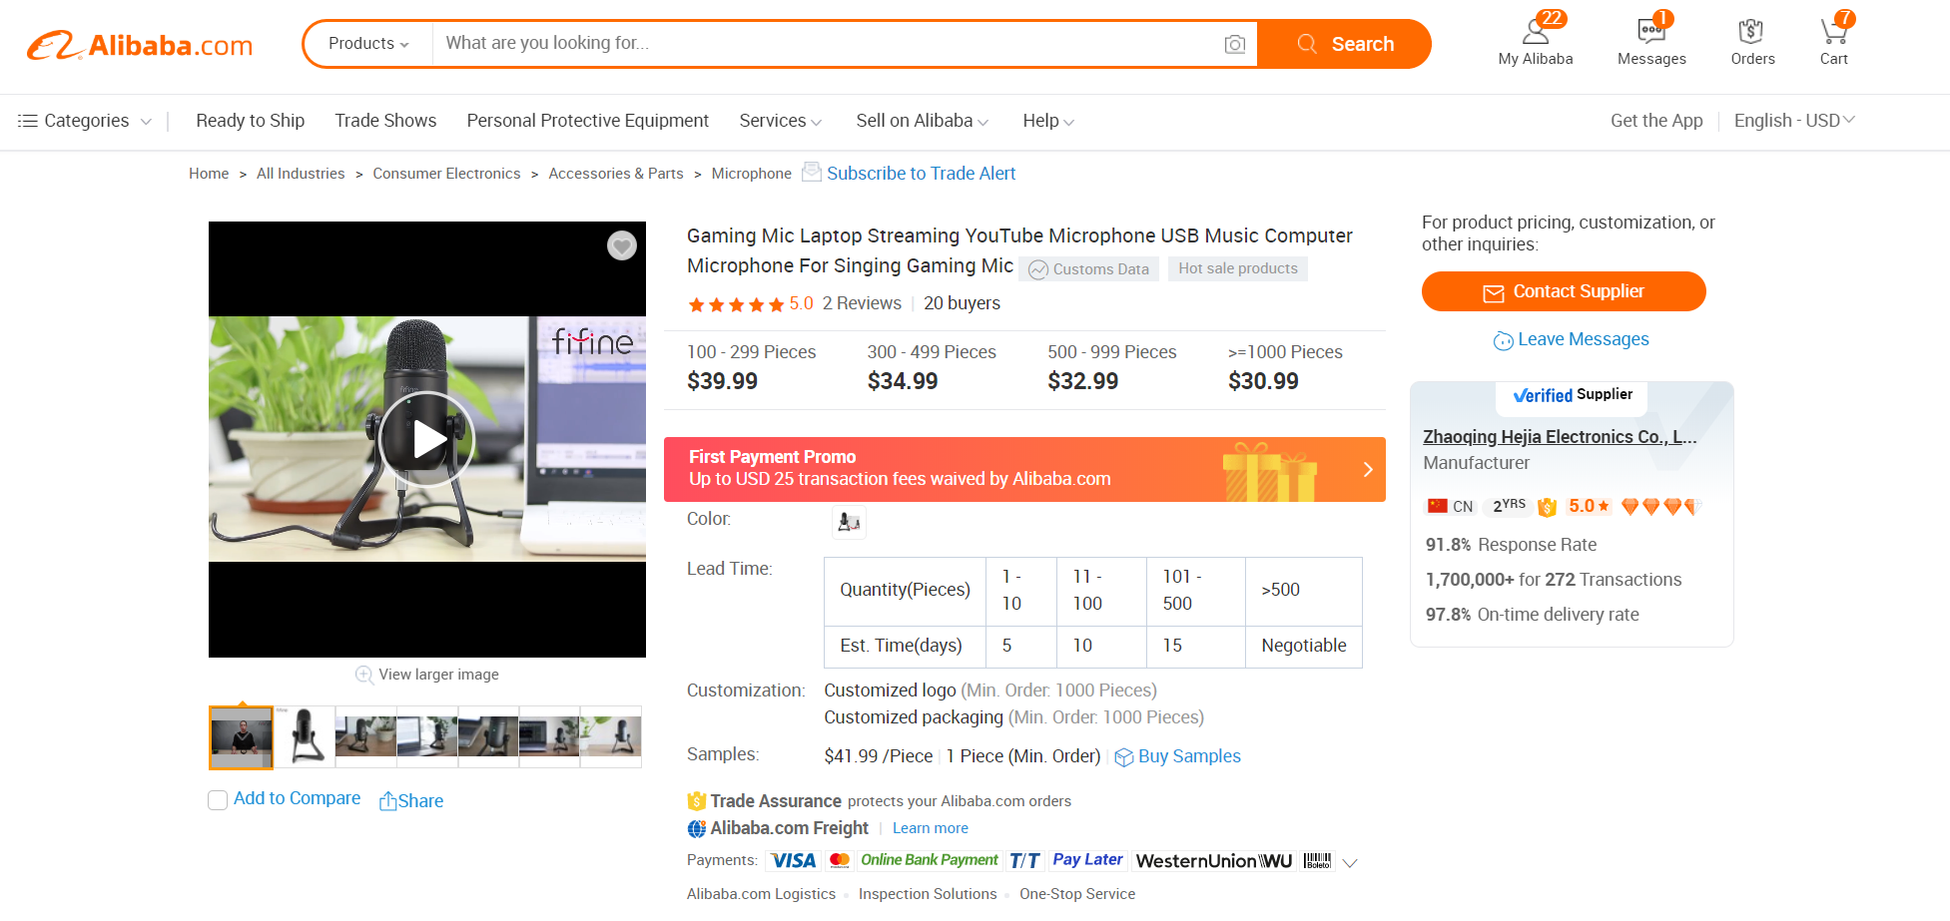Click the Mastercard payment icon

click(840, 861)
